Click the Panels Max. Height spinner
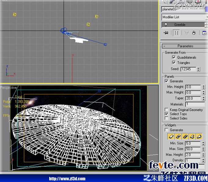208x182 pixels. click(x=204, y=92)
